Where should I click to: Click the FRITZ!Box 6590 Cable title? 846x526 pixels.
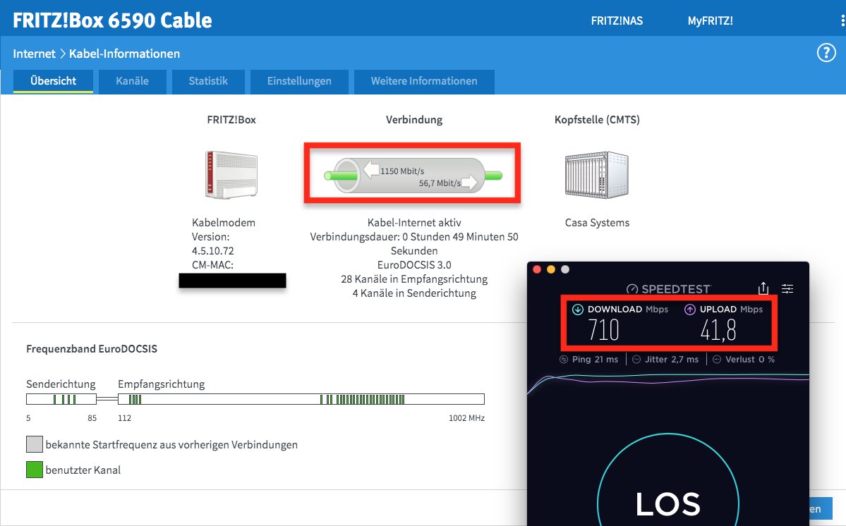pos(112,20)
